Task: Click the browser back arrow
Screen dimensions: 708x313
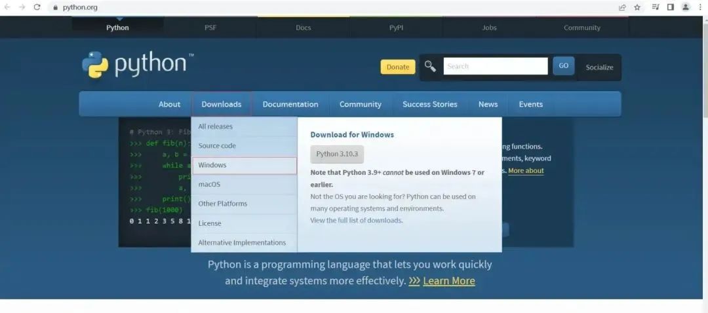Action: (7, 7)
